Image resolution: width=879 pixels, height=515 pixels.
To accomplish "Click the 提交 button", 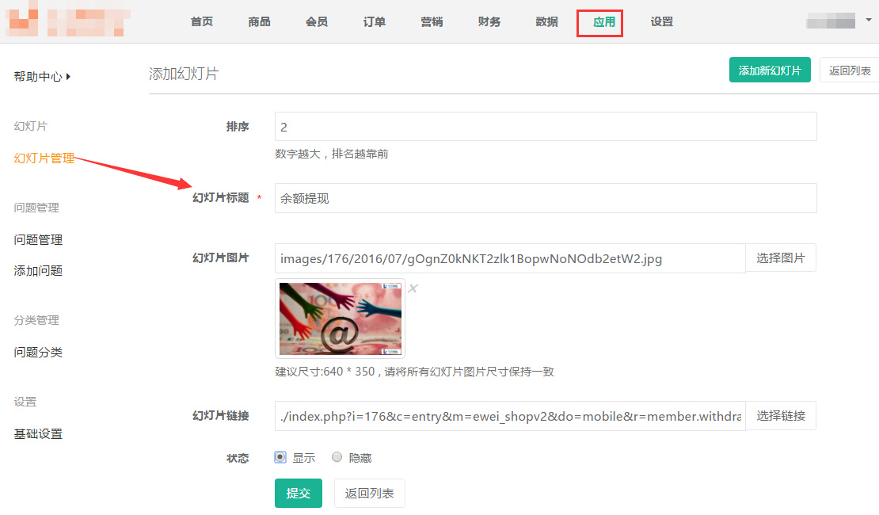I will [x=298, y=493].
